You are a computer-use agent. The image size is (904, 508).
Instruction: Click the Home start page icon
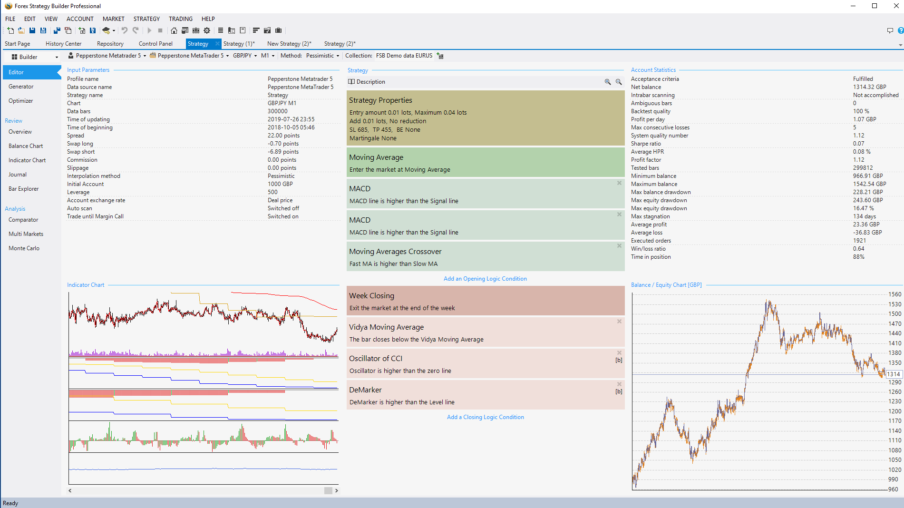tap(174, 30)
